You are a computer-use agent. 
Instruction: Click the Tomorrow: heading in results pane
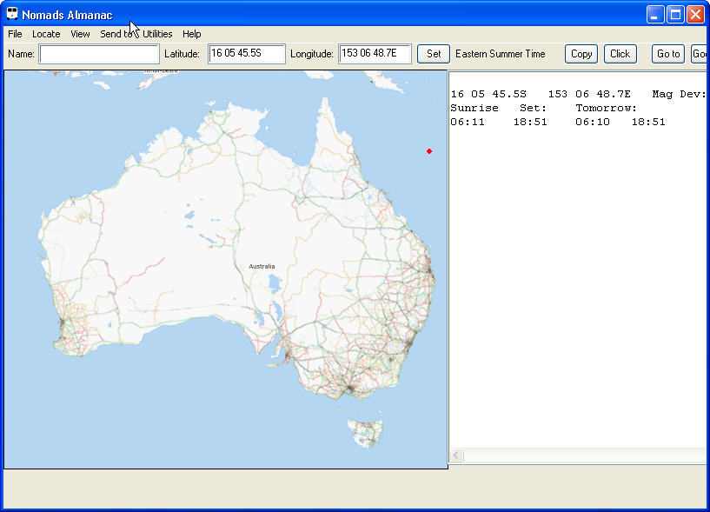607,108
